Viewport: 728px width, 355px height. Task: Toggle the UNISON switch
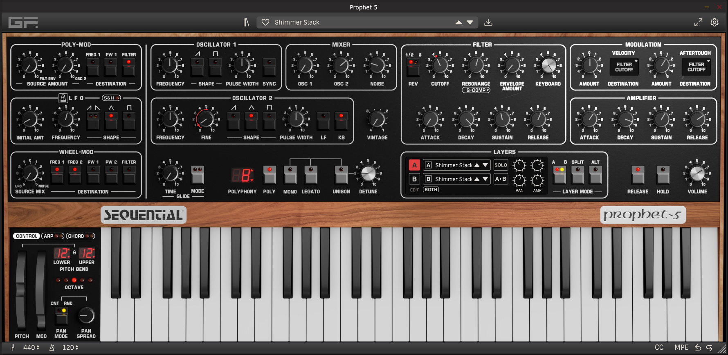coord(341,175)
